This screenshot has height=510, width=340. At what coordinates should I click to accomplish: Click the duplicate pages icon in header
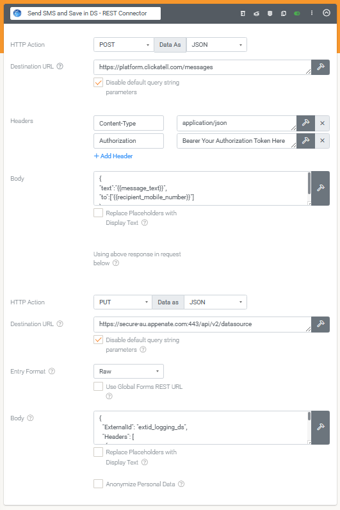click(x=284, y=13)
